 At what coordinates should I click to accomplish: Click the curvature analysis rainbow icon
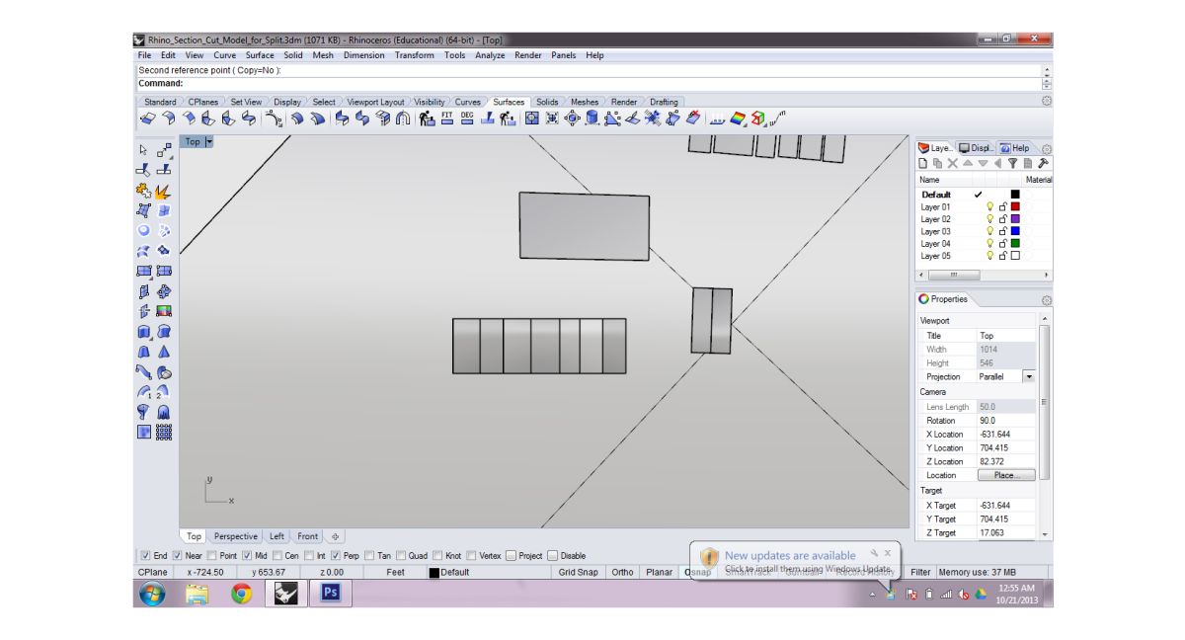[x=738, y=118]
